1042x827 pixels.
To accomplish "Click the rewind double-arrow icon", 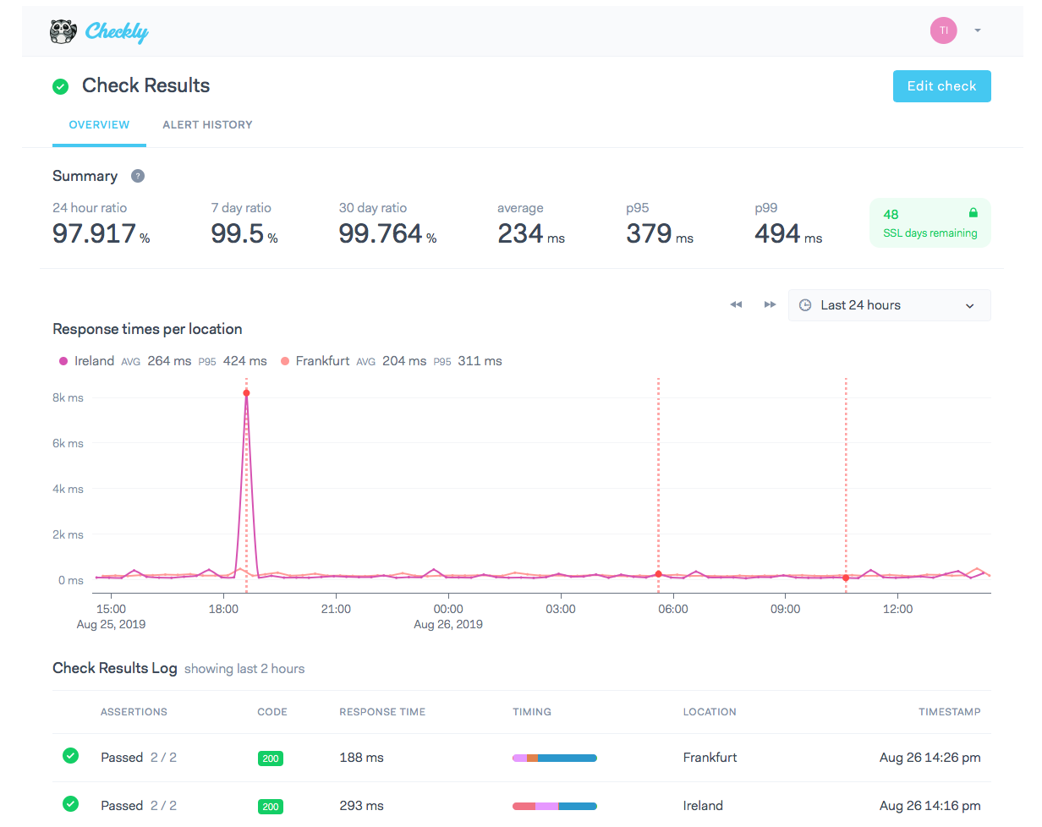I will [x=736, y=304].
